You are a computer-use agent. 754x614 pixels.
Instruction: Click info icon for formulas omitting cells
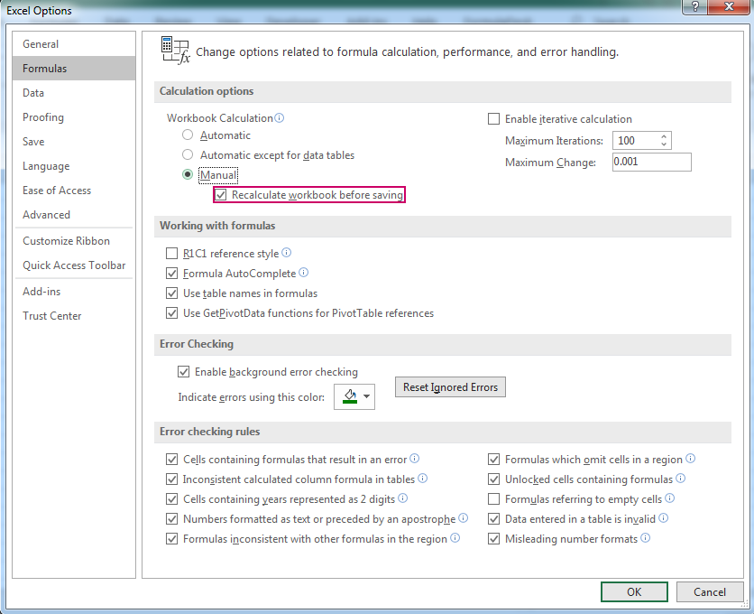pos(690,459)
